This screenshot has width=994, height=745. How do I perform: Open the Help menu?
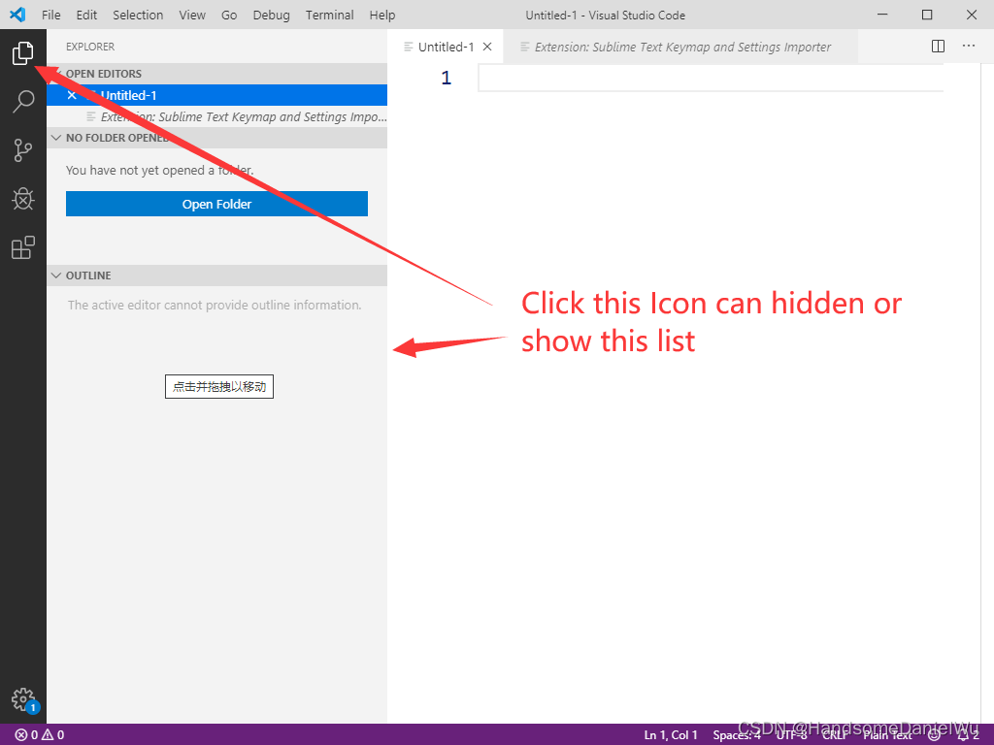click(382, 15)
